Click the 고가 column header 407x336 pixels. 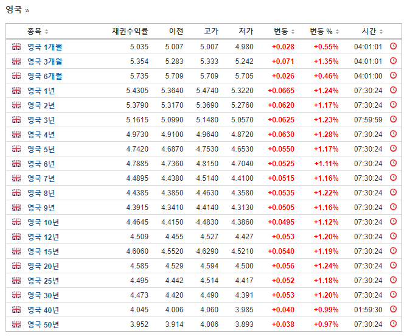point(211,31)
